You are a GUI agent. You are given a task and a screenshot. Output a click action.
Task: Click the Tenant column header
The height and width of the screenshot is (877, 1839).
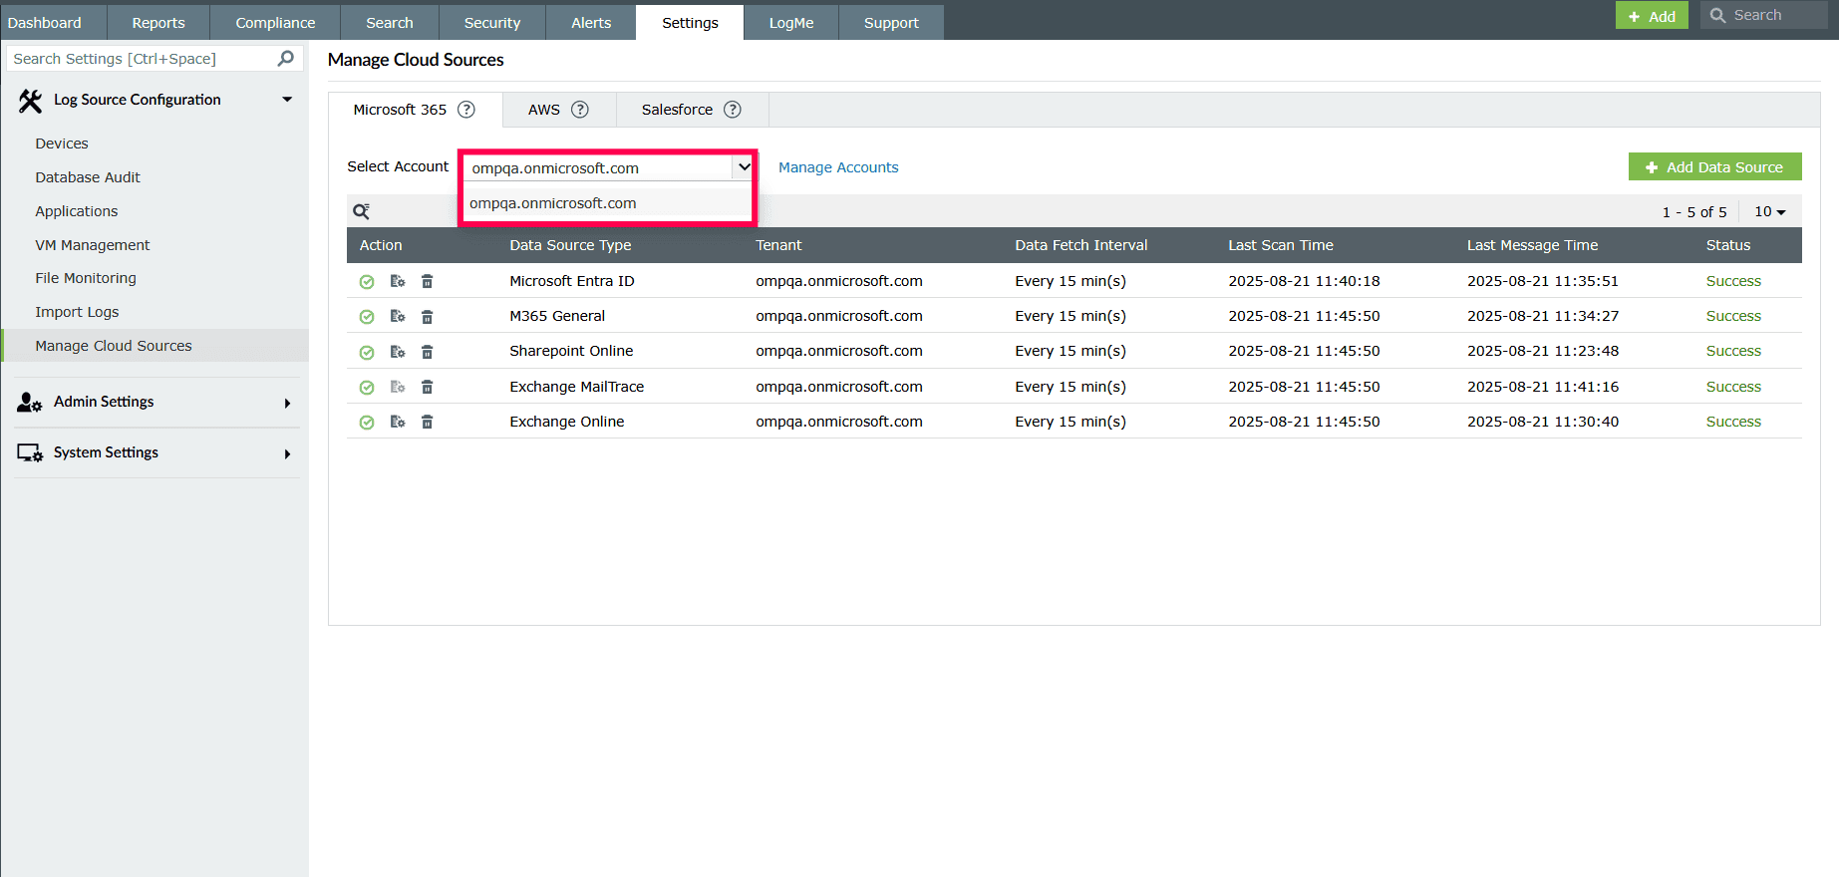(x=778, y=245)
